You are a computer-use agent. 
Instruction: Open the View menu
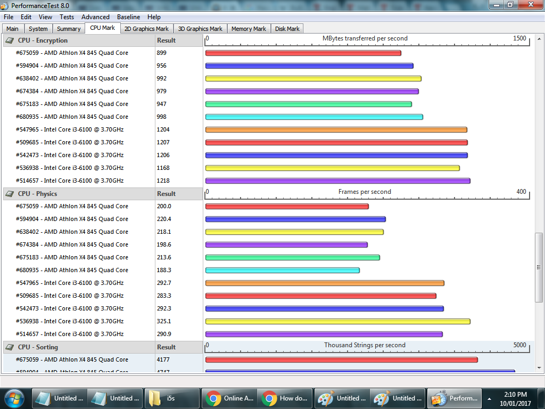tap(45, 17)
